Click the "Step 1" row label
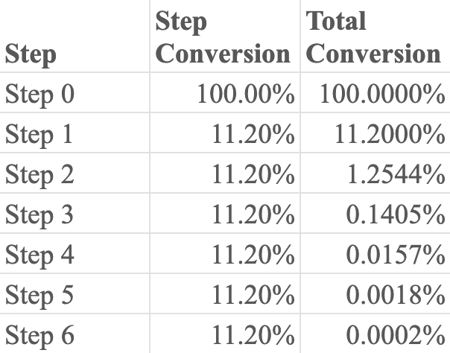450x353 pixels. pos(40,135)
